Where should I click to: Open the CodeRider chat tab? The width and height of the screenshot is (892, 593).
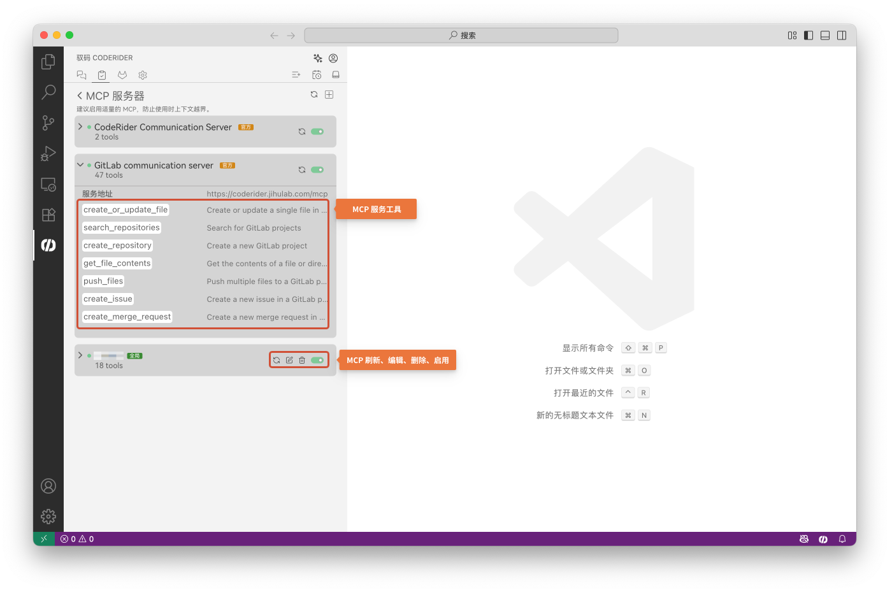coord(82,75)
